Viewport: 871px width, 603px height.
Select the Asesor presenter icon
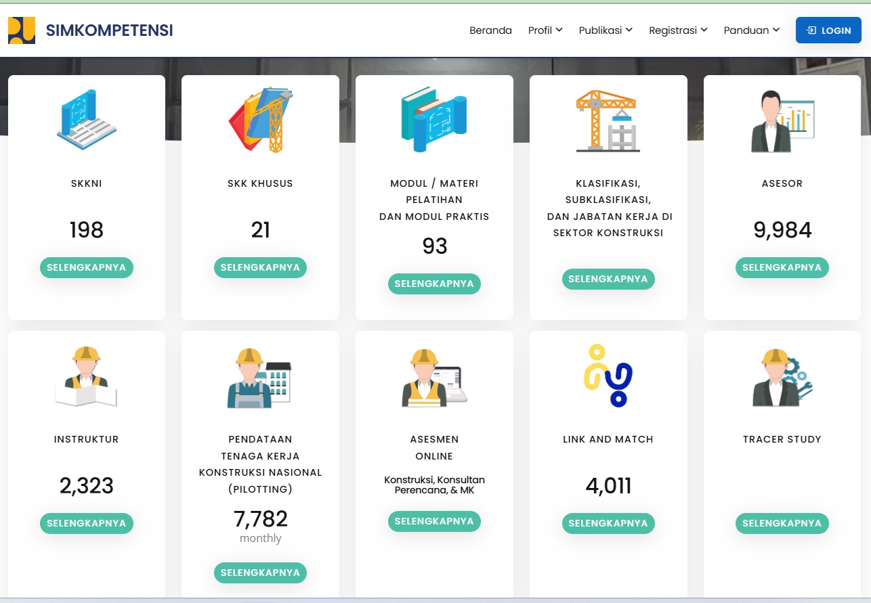pyautogui.click(x=782, y=120)
